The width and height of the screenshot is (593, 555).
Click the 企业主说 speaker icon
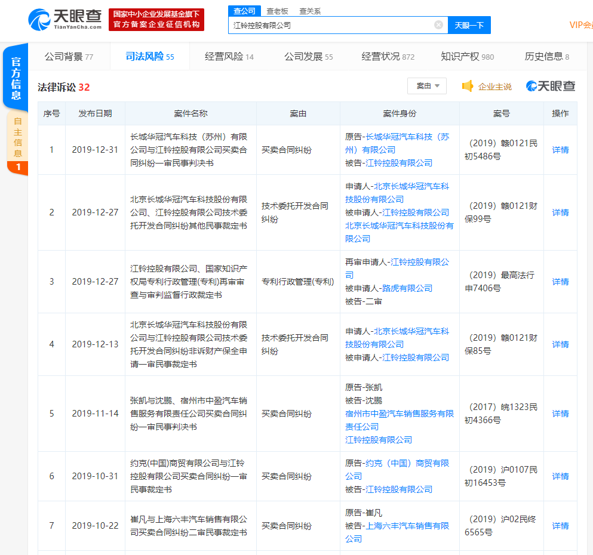[x=468, y=86]
